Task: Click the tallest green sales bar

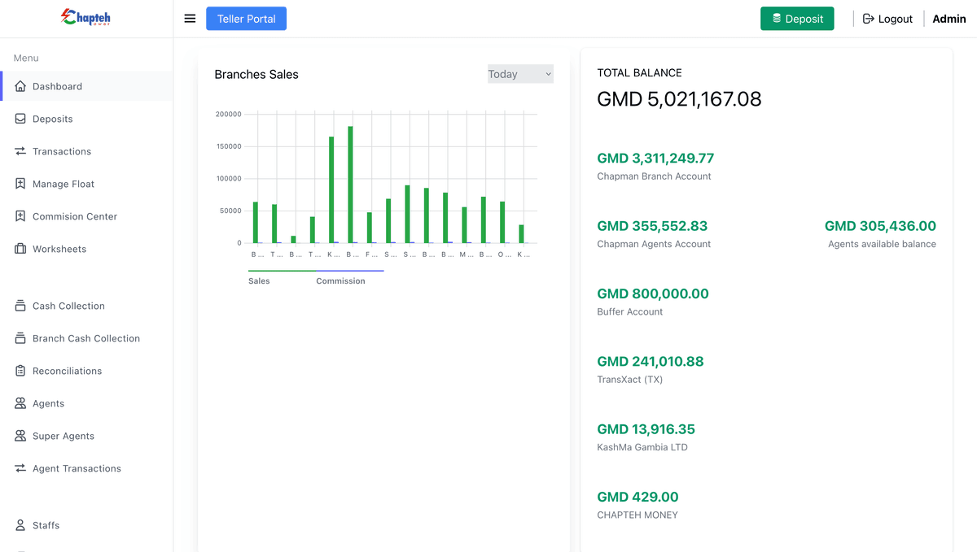Action: [x=350, y=185]
